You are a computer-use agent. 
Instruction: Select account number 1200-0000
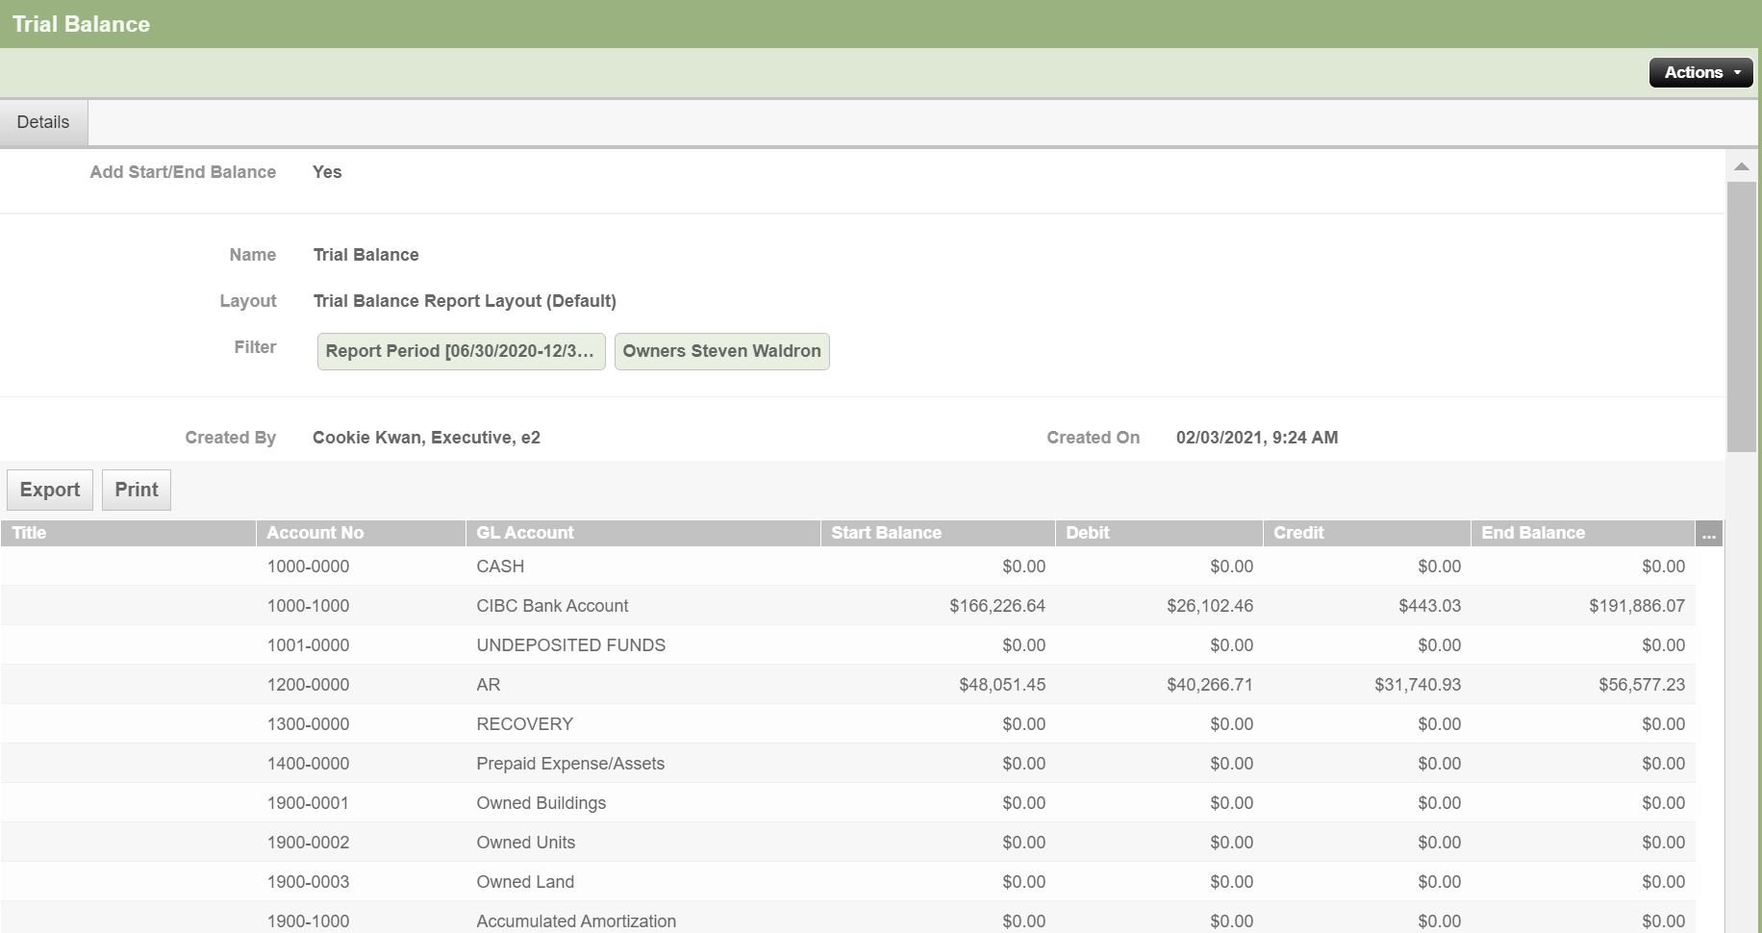pos(308,685)
